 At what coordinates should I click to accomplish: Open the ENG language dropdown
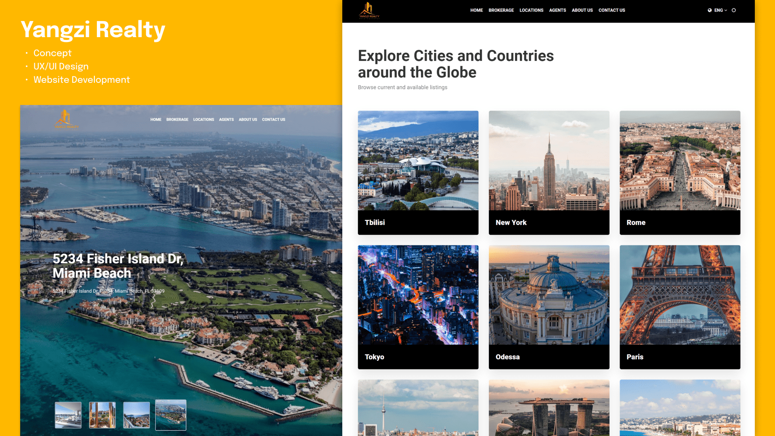pos(721,10)
